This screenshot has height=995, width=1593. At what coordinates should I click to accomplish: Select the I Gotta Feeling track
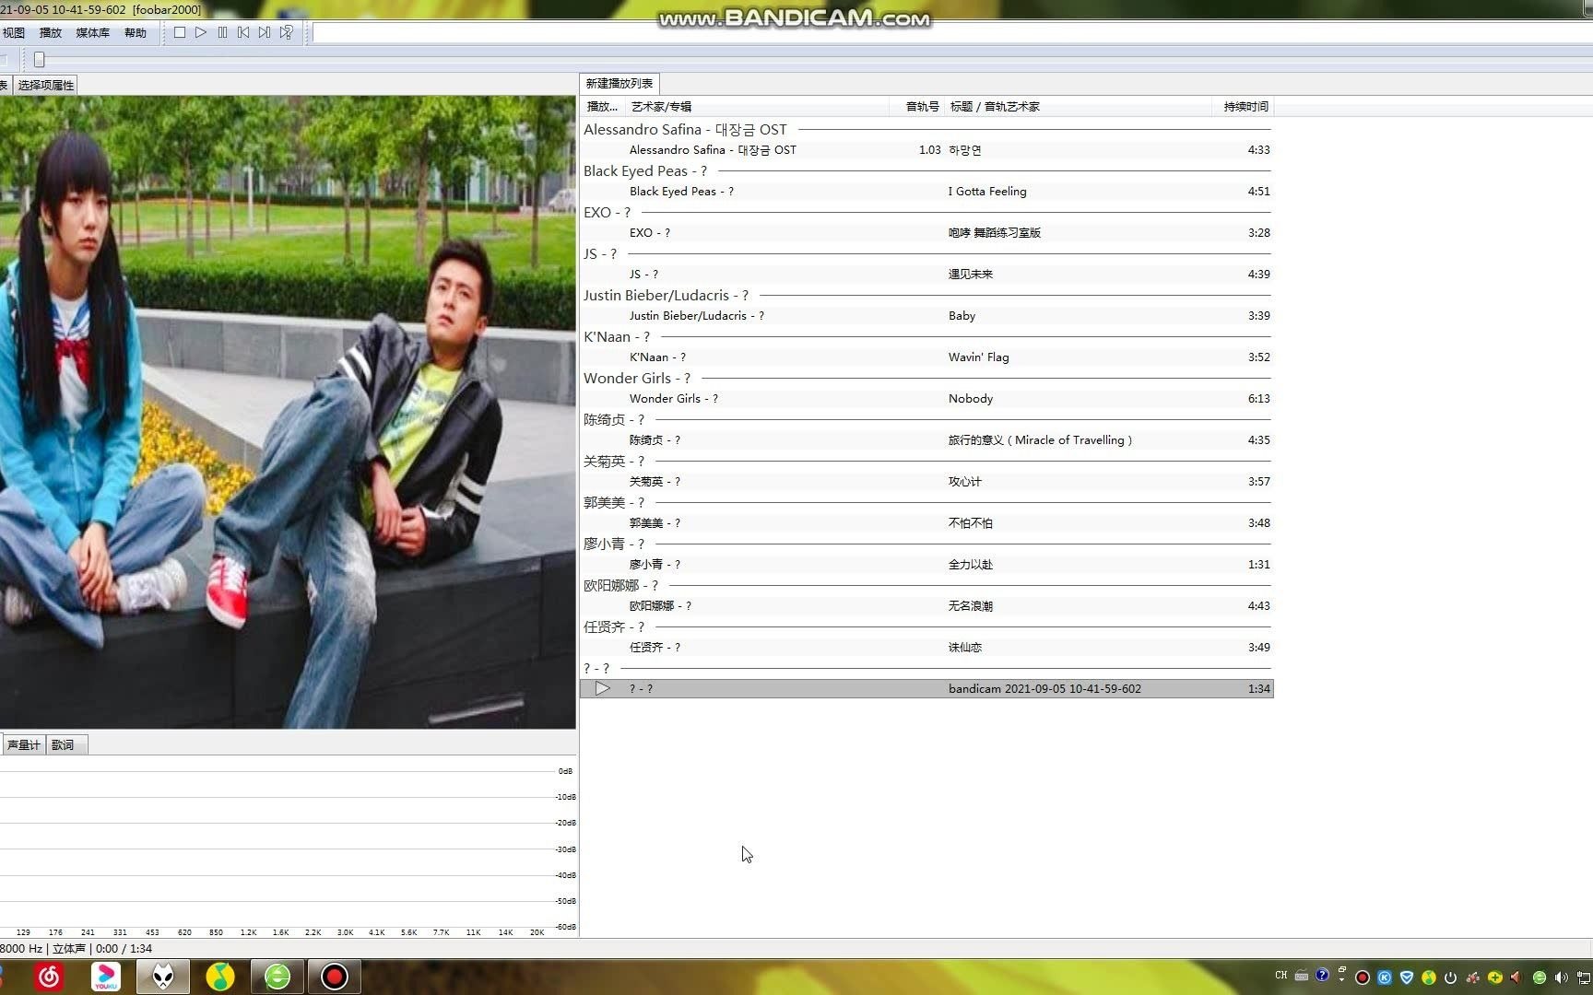(926, 192)
